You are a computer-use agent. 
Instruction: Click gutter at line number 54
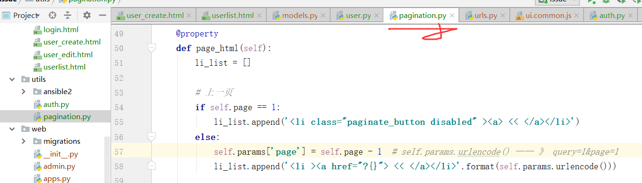(119, 107)
